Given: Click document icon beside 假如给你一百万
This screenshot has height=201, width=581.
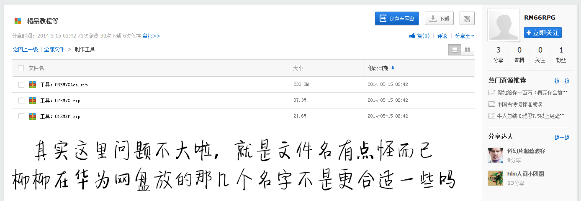Looking at the screenshot, I should click(x=491, y=93).
